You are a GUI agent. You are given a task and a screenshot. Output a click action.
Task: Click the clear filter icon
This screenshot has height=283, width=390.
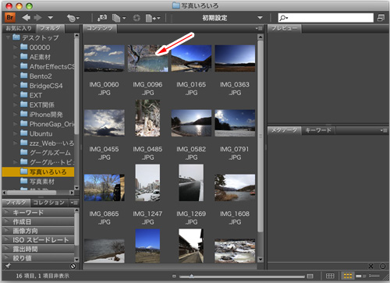(73, 266)
